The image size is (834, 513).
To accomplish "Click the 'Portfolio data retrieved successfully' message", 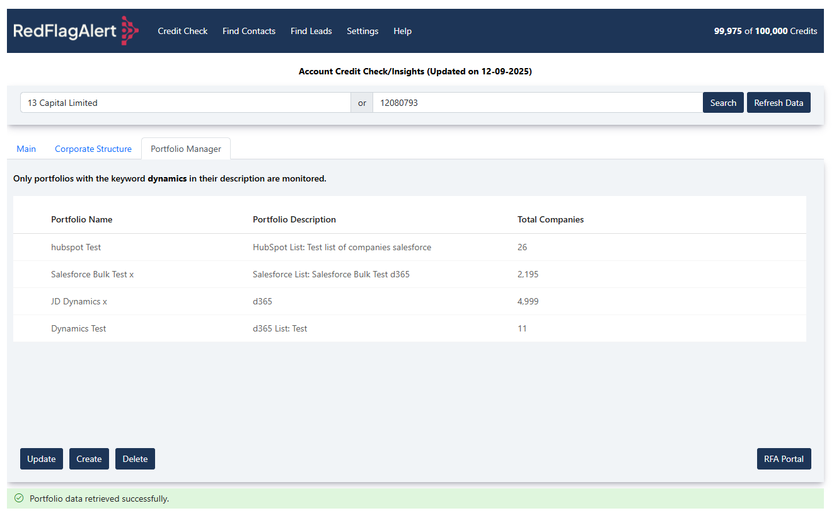I will (99, 499).
